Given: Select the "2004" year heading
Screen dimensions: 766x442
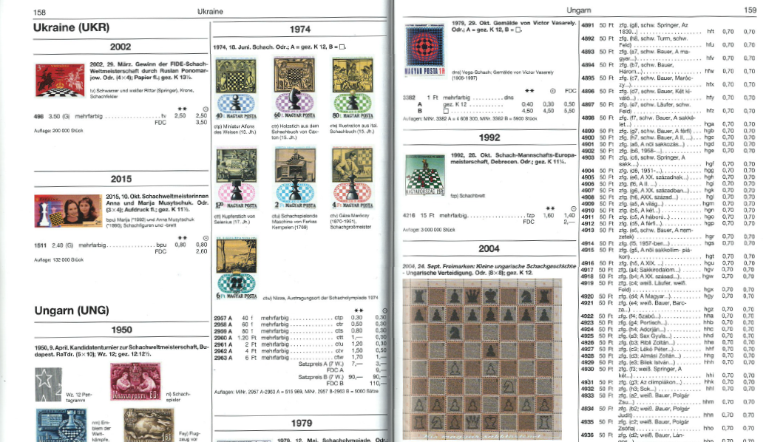Looking at the screenshot, I should pos(489,249).
